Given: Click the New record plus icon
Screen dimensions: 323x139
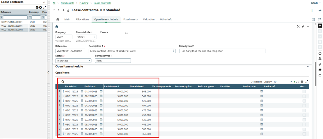Looking at the screenshot, I should click(320, 26).
